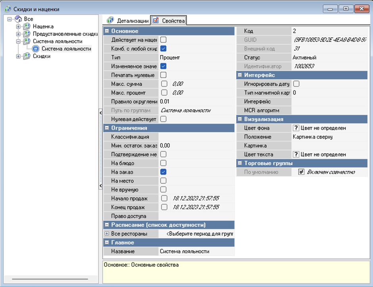The height and width of the screenshot is (287, 373).
Task: Click the Все root node house icon
Action: click(18, 19)
